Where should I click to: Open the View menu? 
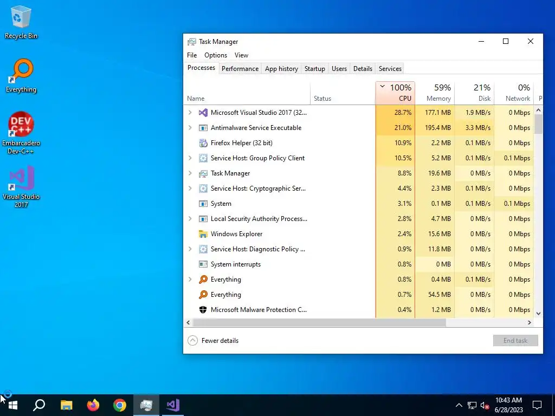(x=241, y=55)
